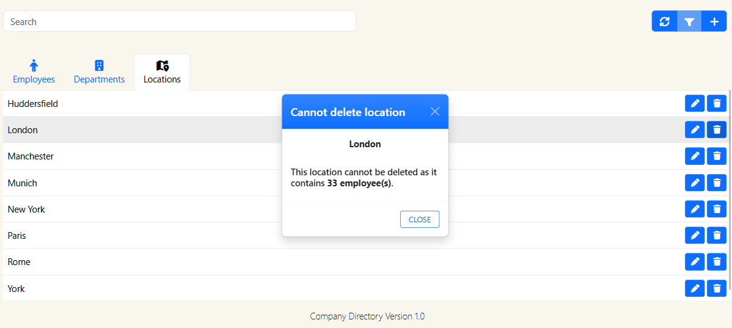Open the filter funnel button
Screen dimensions: 732x328
tap(689, 21)
